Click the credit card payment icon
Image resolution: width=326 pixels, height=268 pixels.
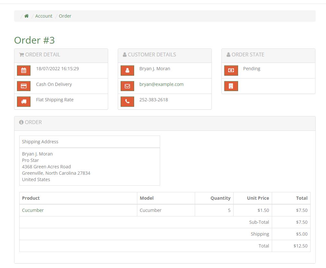[x=24, y=86]
